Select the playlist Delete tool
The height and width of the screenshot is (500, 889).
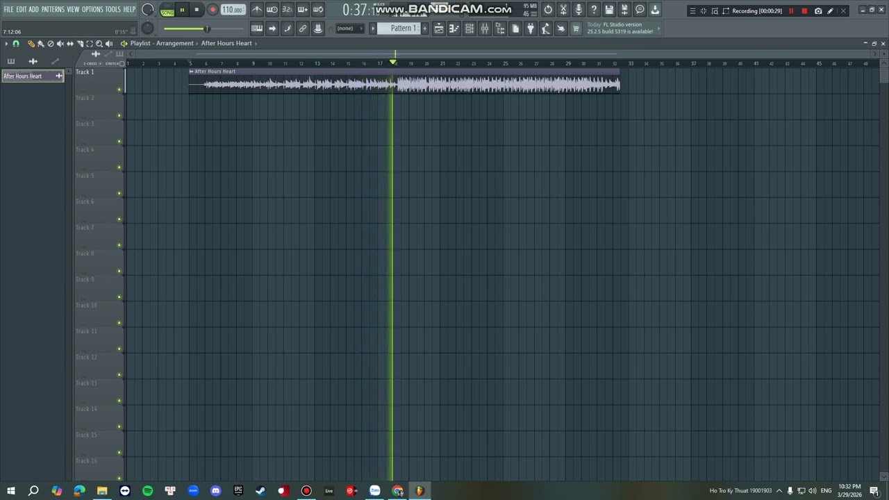[51, 44]
